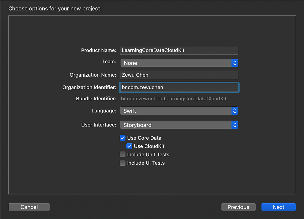Click the Organization Name text field

[x=179, y=75]
